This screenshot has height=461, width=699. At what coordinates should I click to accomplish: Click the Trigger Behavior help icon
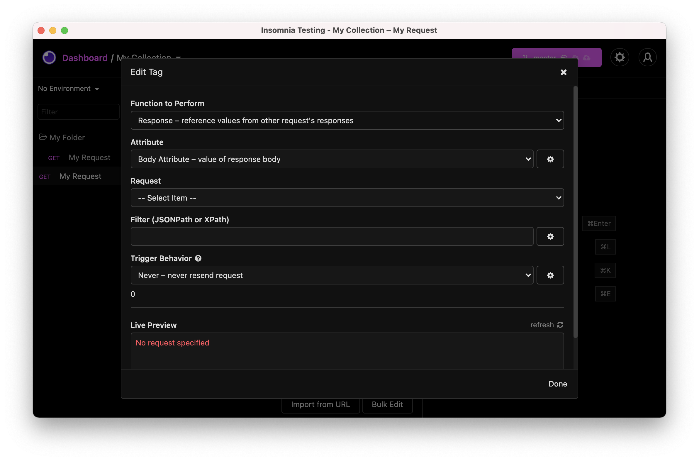(x=198, y=258)
